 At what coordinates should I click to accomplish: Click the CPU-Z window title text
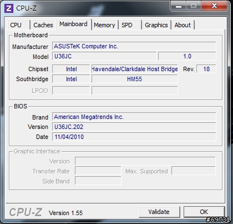coord(27,8)
